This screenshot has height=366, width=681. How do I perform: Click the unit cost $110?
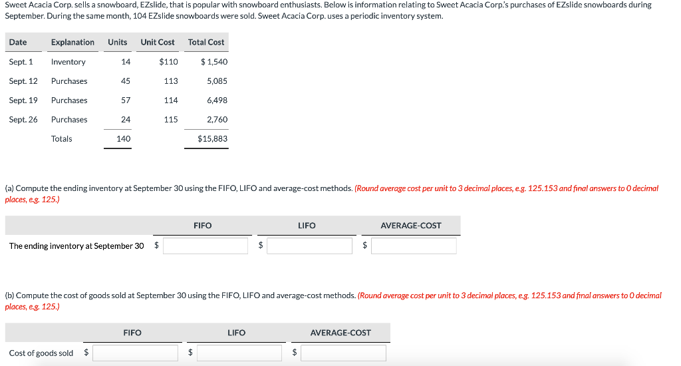(168, 62)
